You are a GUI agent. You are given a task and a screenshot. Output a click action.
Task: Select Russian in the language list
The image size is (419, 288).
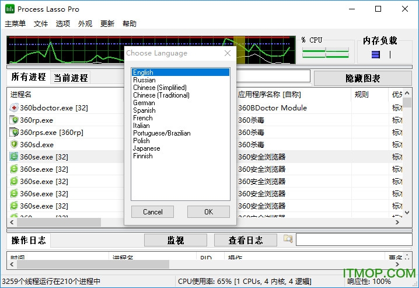point(144,80)
